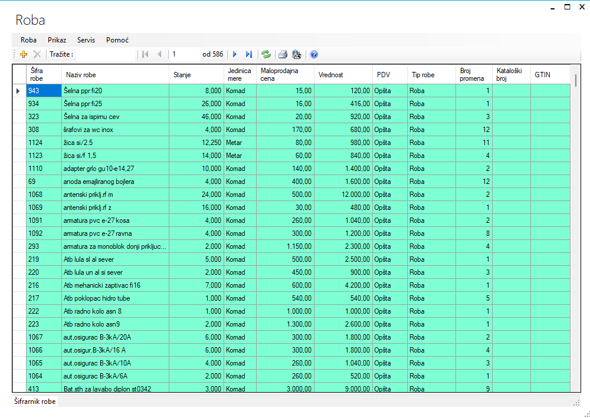Image resolution: width=590 pixels, height=418 pixels.
Task: Open the Pomoć menu
Action: (117, 40)
